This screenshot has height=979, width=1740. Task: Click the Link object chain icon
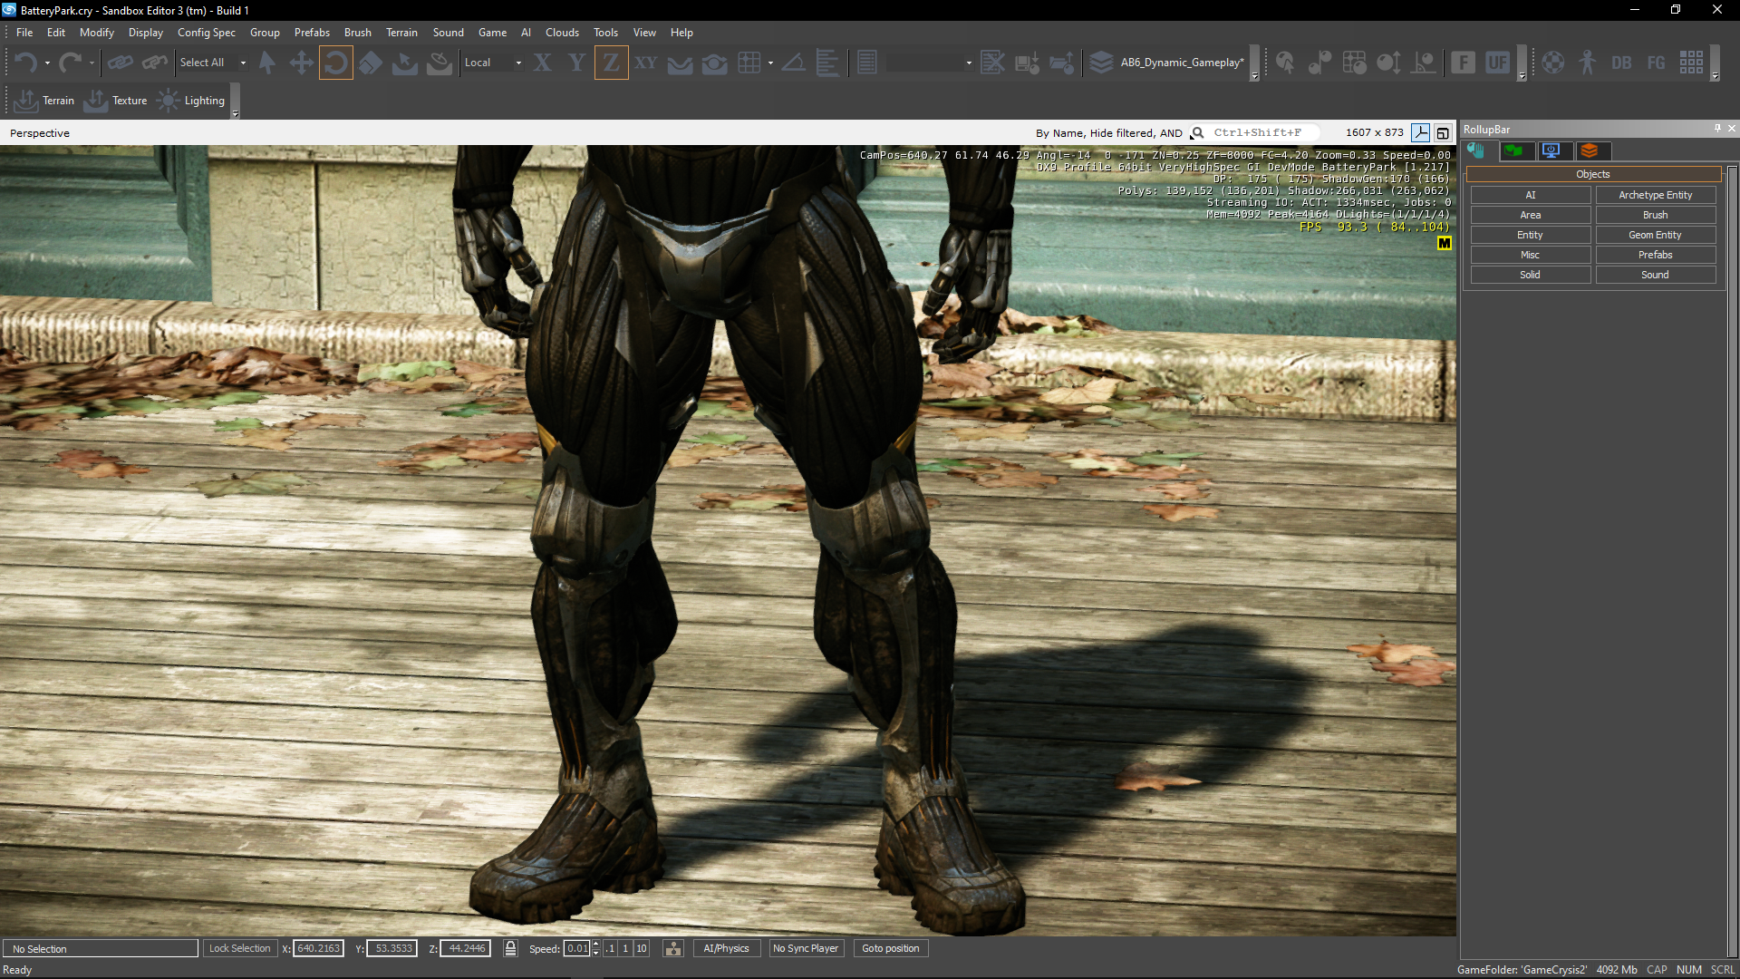tap(120, 63)
